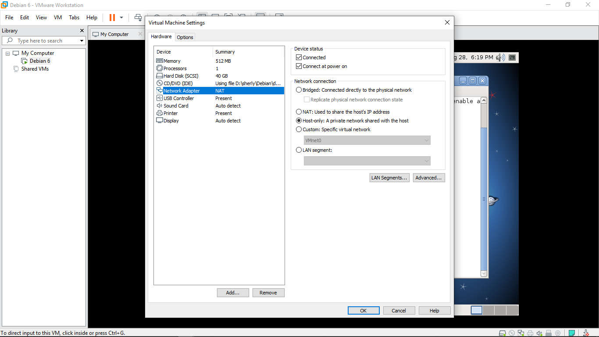Click the guest terminal icon in the top panel

pos(512,57)
